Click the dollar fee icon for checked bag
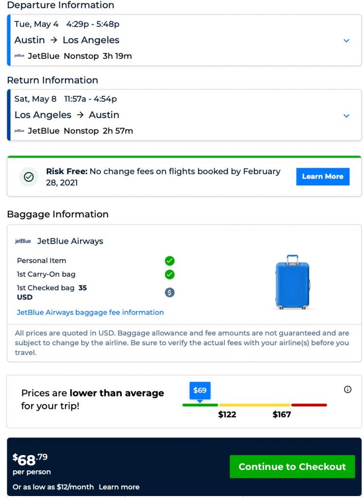Screen dimensions: 364x498 [x=169, y=292]
